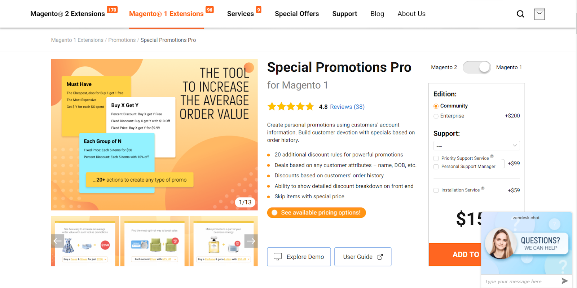577x288 pixels.
Task: Select the Enterprise edition radio button
Action: pos(436,116)
